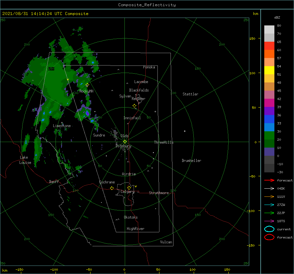Click the boxed 150 range label in green echo
Screen dimensions: 294x274
click(51, 69)
